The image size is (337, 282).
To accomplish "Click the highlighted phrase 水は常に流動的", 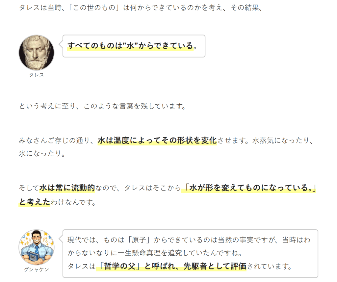I will coord(67,188).
